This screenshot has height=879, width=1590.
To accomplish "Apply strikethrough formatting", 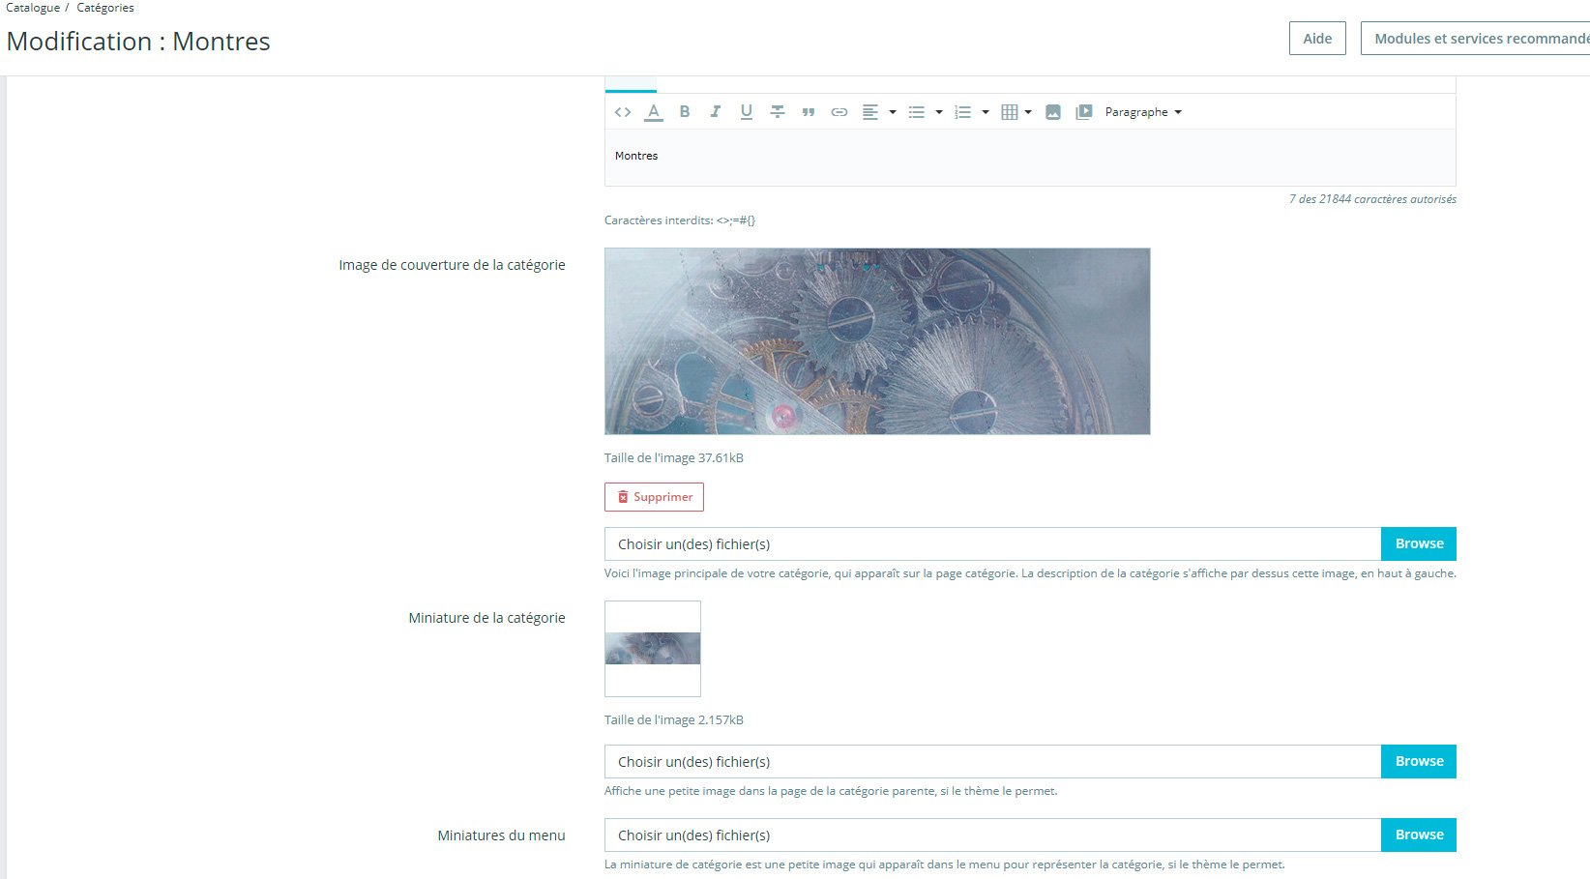I will (x=778, y=112).
